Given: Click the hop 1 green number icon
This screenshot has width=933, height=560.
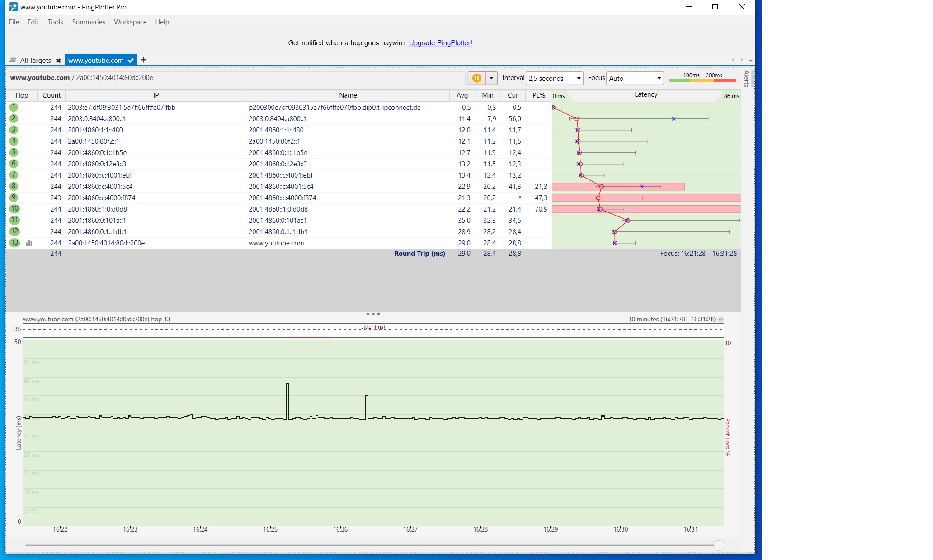Looking at the screenshot, I should (14, 107).
